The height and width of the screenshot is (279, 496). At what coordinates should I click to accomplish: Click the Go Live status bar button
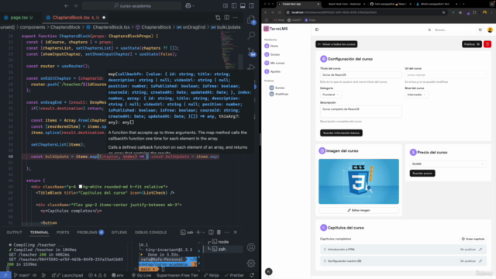141,275
